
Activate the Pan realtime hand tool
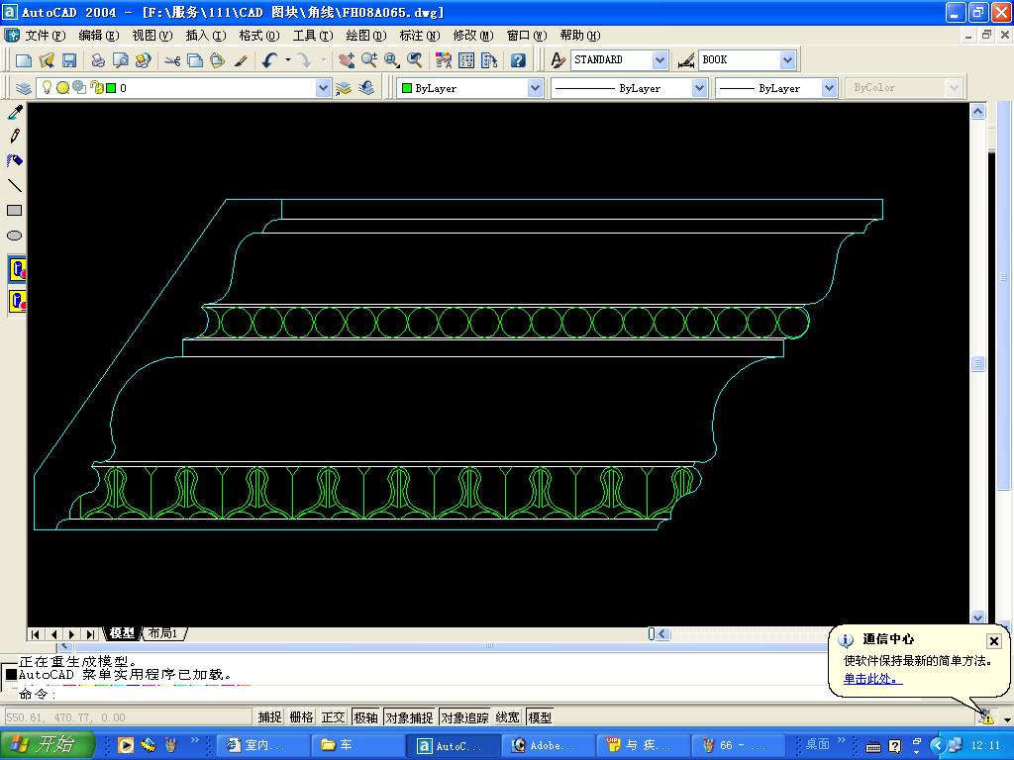click(346, 60)
